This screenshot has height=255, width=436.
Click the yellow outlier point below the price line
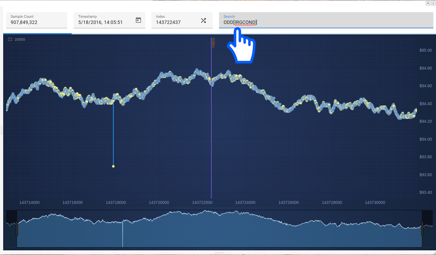point(113,166)
